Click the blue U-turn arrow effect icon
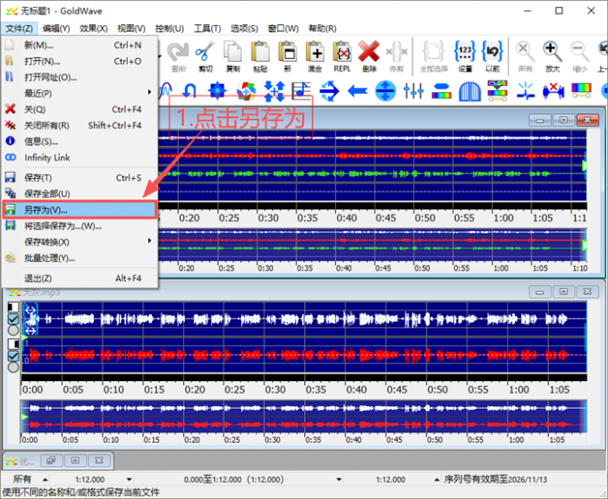608x499 pixels. pyautogui.click(x=190, y=91)
